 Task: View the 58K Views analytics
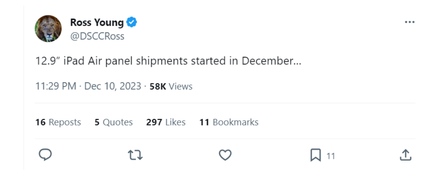coord(171,86)
